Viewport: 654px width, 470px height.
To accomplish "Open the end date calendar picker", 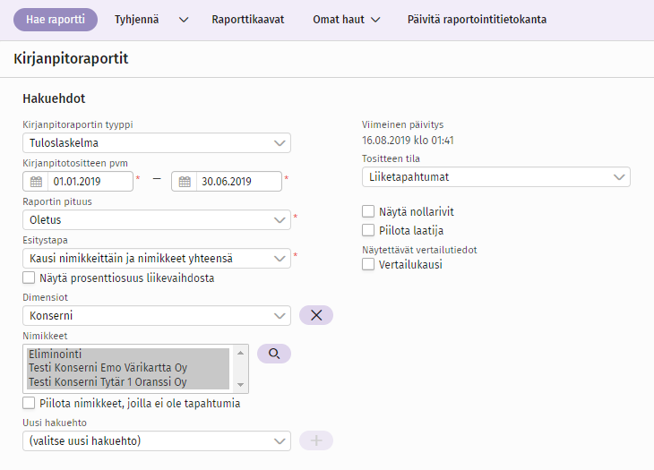I will tap(185, 182).
